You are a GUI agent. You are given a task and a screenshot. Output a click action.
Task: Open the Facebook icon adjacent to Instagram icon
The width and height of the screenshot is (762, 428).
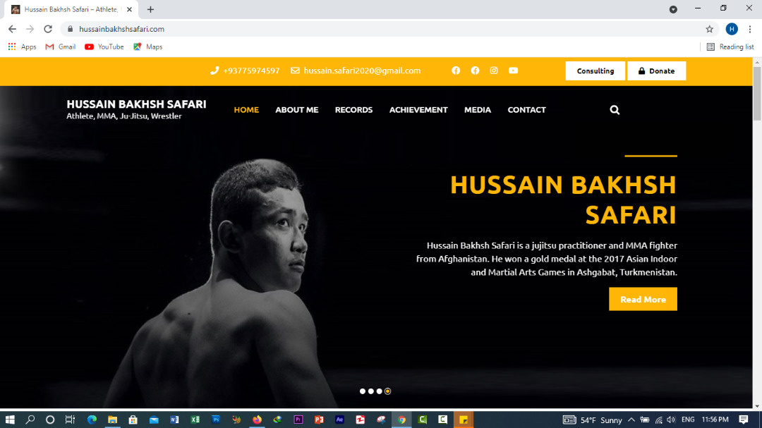click(475, 71)
